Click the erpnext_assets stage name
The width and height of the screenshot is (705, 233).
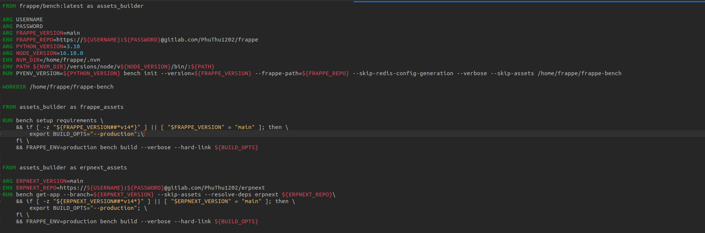point(103,168)
